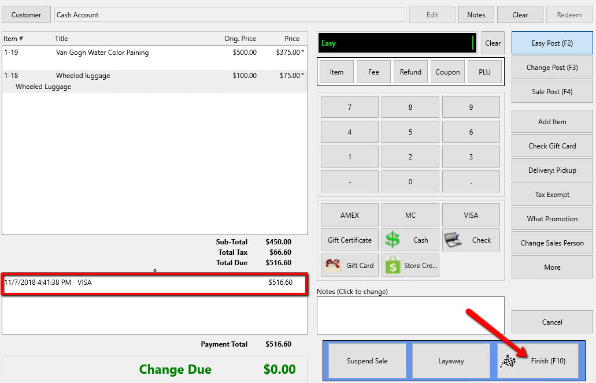This screenshot has width=596, height=383.
Task: Tap keypad number 7
Action: click(x=350, y=107)
